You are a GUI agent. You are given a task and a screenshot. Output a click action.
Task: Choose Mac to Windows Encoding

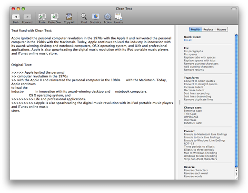pyautogui.click(x=200, y=153)
